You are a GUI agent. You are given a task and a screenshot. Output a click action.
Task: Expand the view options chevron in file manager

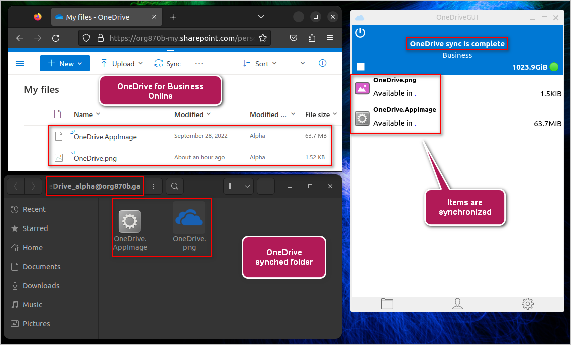click(x=247, y=186)
